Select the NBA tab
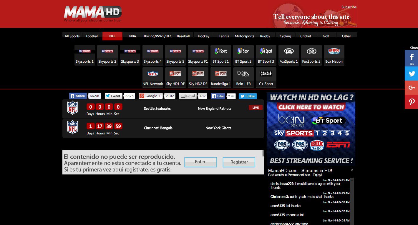The height and width of the screenshot is (225, 418). (132, 36)
